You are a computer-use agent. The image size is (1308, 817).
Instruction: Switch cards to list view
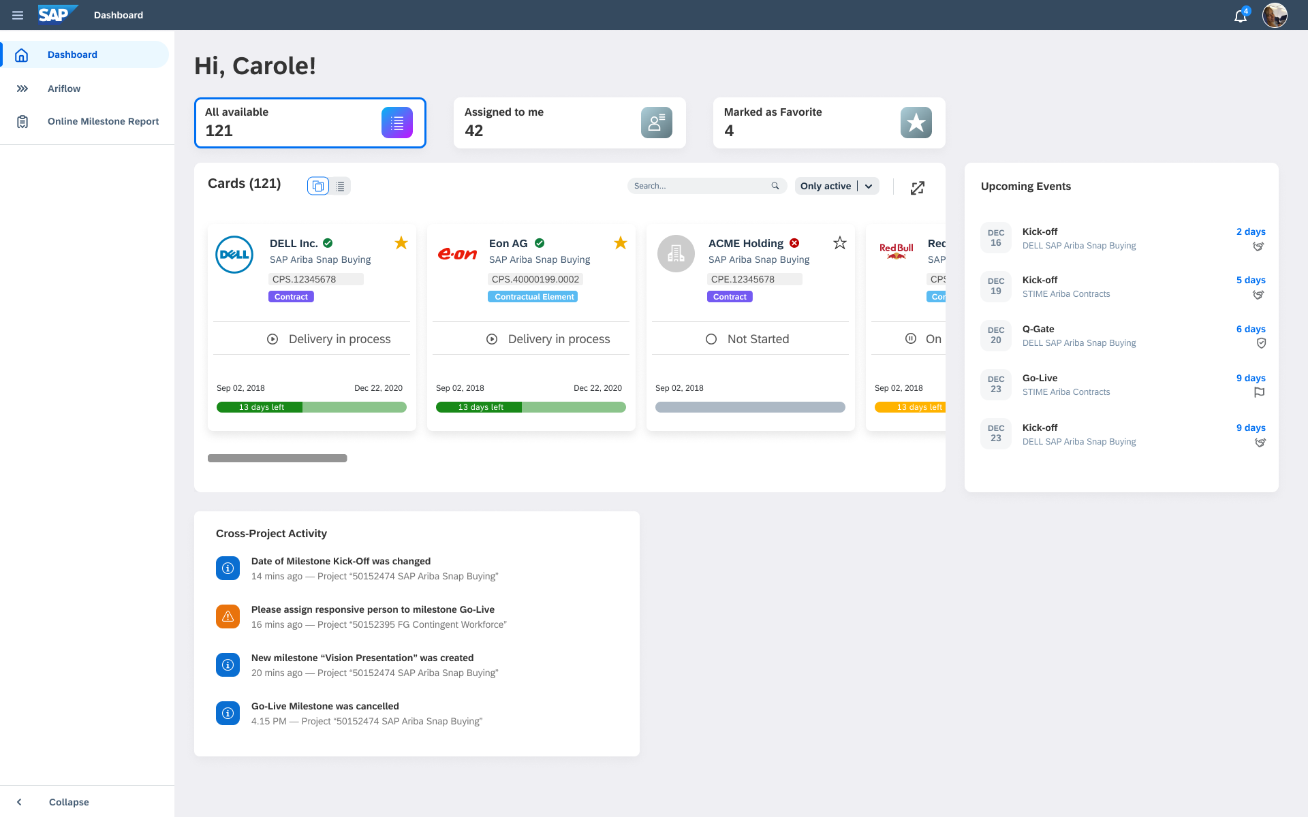(x=340, y=186)
